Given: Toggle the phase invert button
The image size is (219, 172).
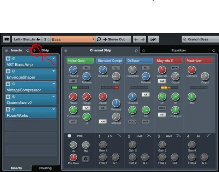Looking at the screenshot, I should 86,158.
